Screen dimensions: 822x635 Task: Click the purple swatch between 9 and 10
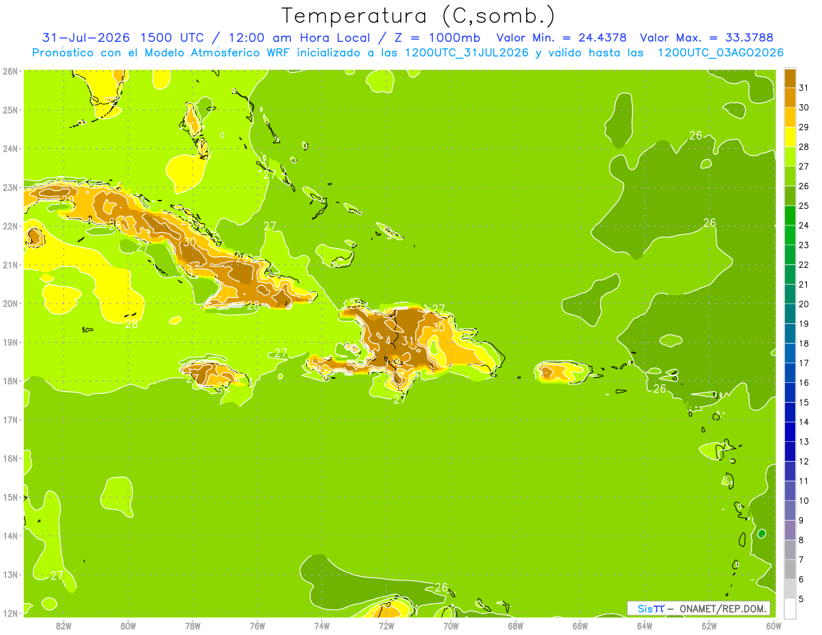pyautogui.click(x=790, y=510)
